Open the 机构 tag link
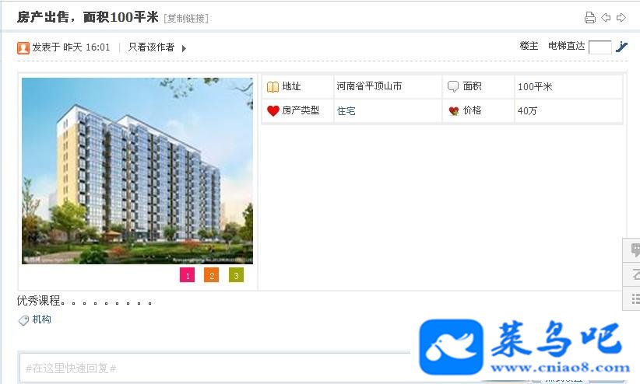This screenshot has height=384, width=640. pos(41,319)
